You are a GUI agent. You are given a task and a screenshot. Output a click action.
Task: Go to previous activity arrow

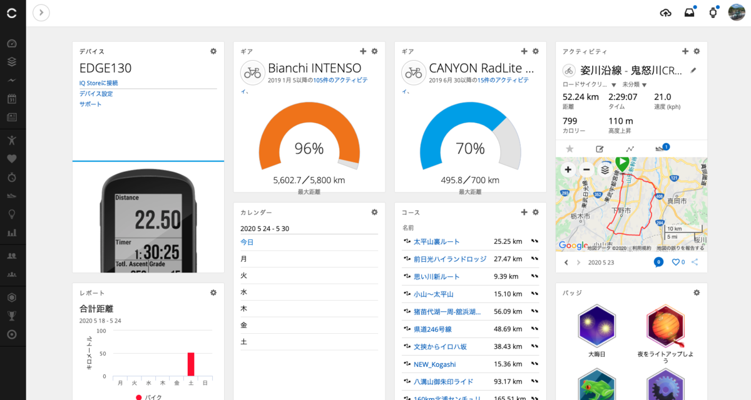tap(566, 262)
